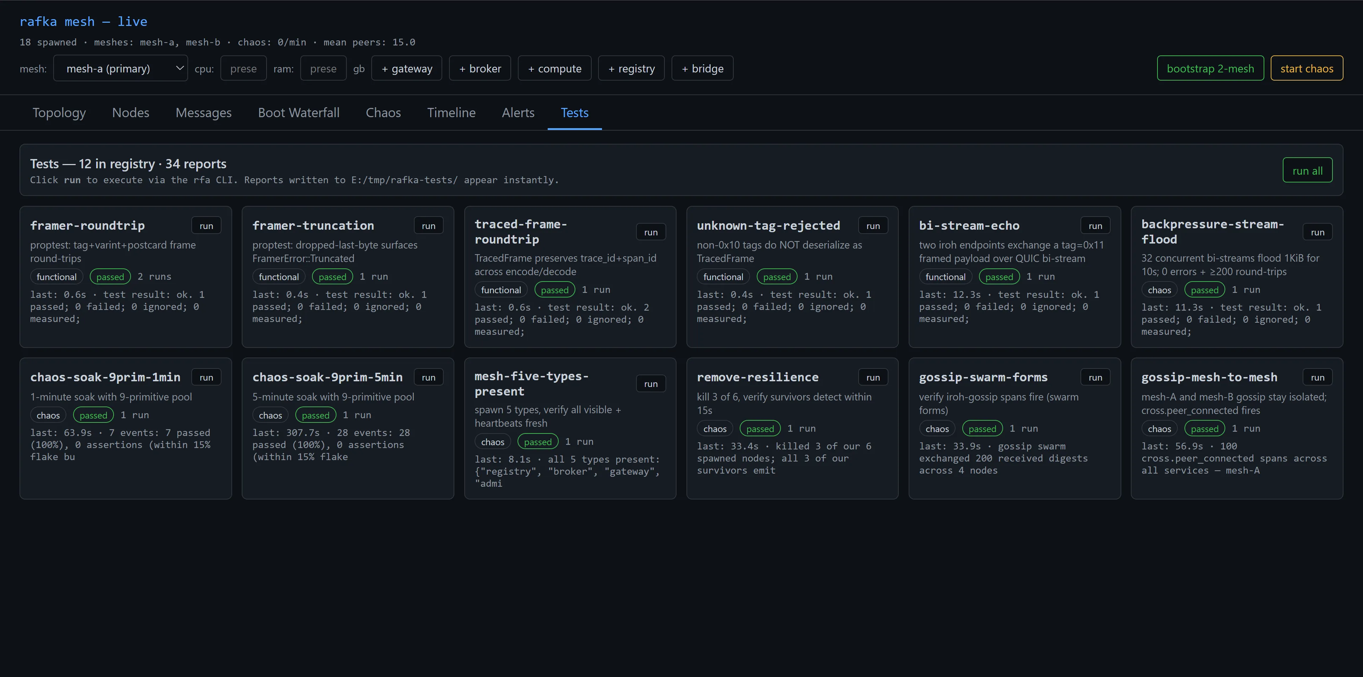Focus the cpu input field

tap(243, 68)
